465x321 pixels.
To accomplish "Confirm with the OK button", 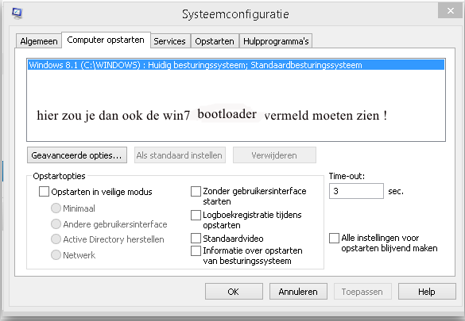I will point(234,292).
